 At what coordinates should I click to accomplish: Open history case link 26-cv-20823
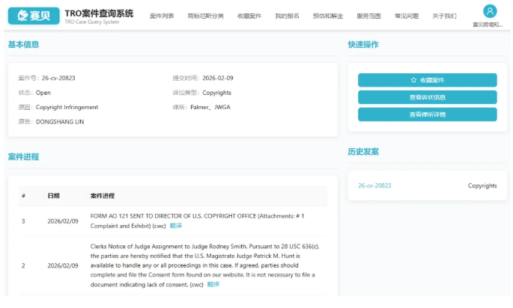[374, 185]
